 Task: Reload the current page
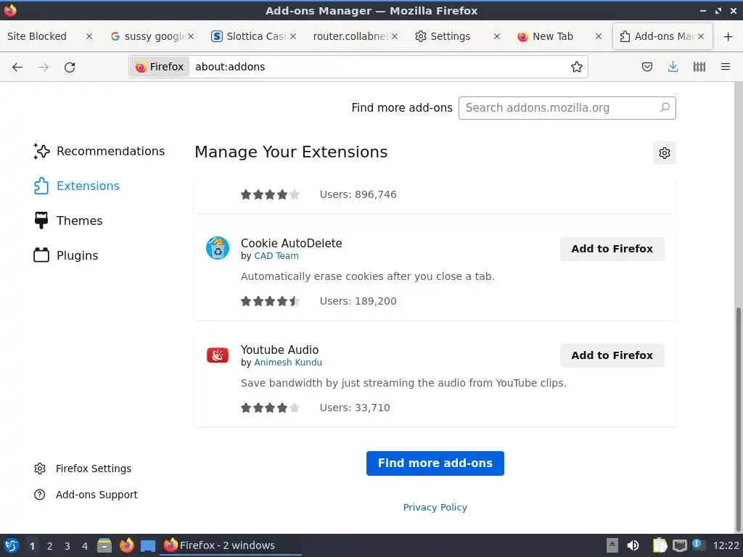70,67
